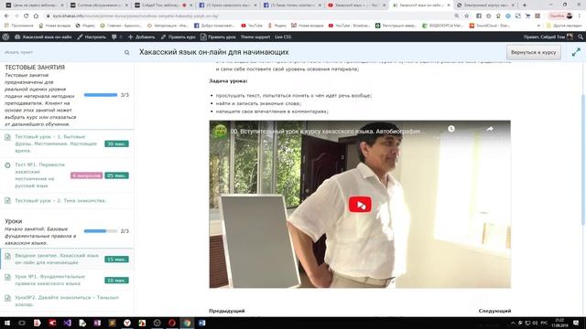Click the clock icon beside Тест №1

7,165
